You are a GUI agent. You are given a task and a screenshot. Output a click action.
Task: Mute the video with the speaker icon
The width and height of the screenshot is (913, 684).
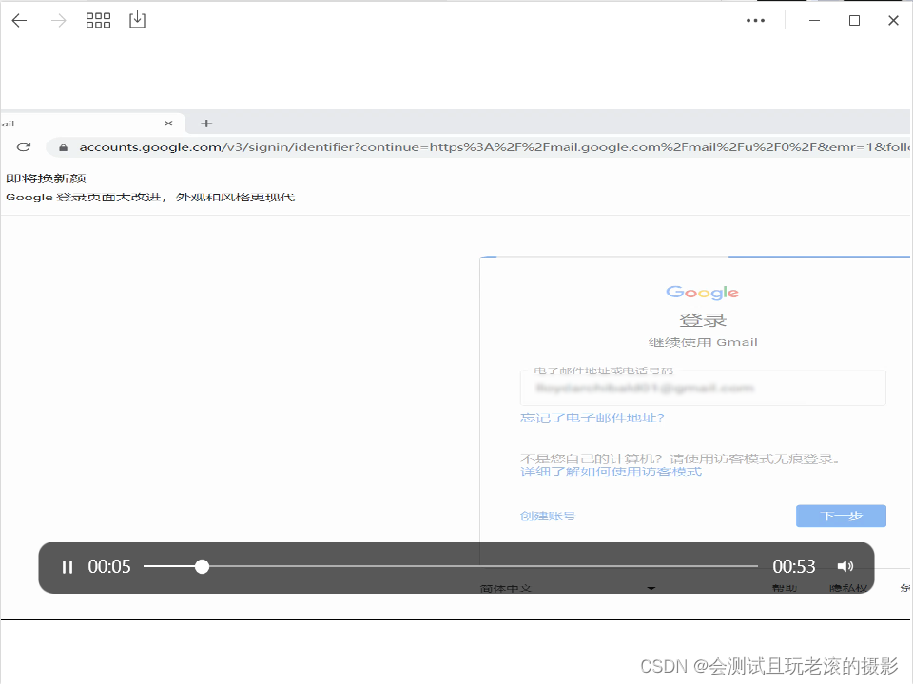tap(845, 566)
